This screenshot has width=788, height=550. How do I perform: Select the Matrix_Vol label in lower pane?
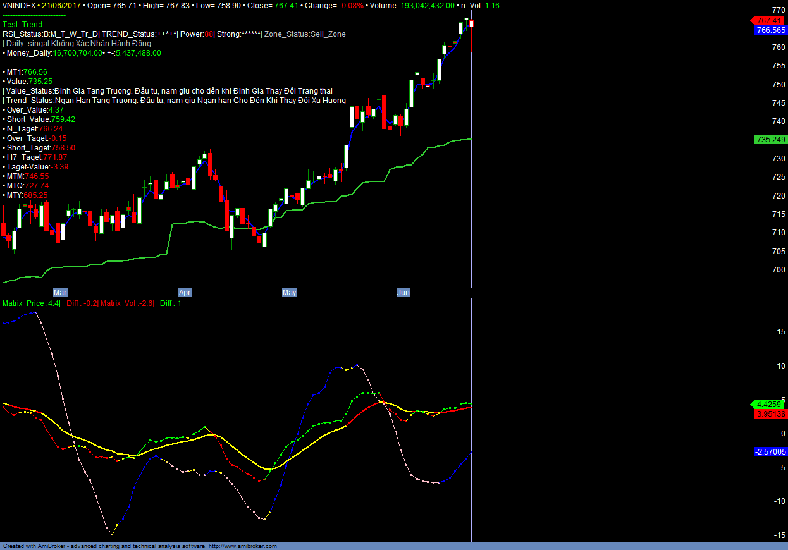(127, 303)
